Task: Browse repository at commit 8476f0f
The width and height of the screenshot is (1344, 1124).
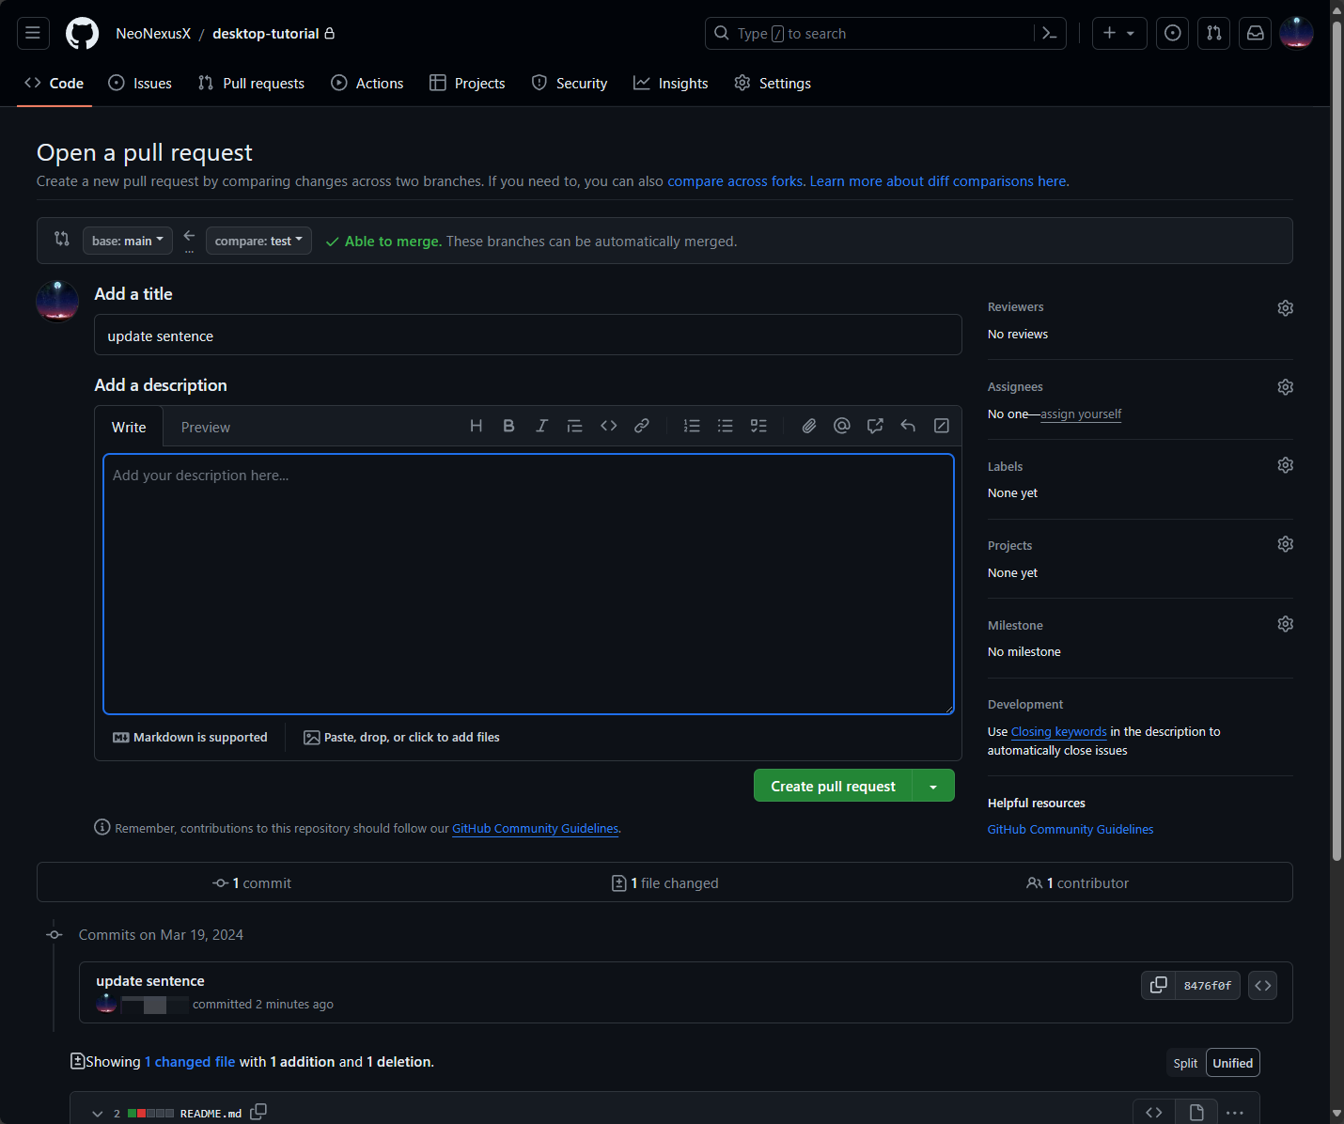Action: pyautogui.click(x=1262, y=985)
